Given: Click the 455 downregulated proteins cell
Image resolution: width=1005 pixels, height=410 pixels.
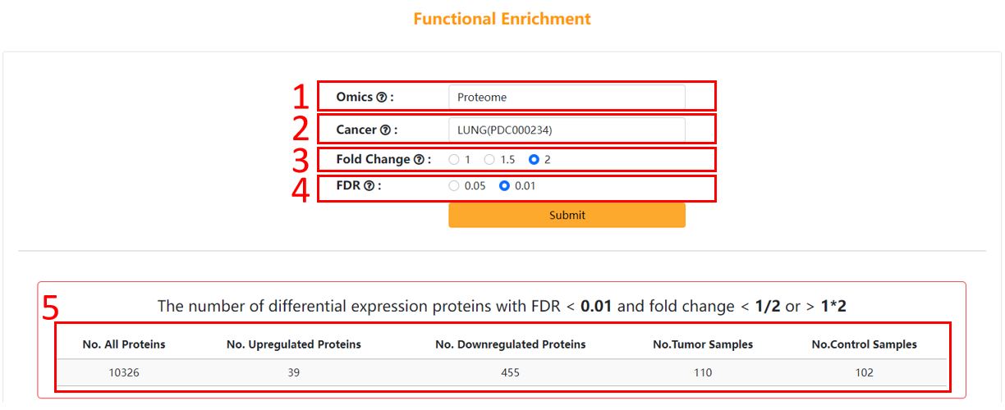Looking at the screenshot, I should 510,372.
